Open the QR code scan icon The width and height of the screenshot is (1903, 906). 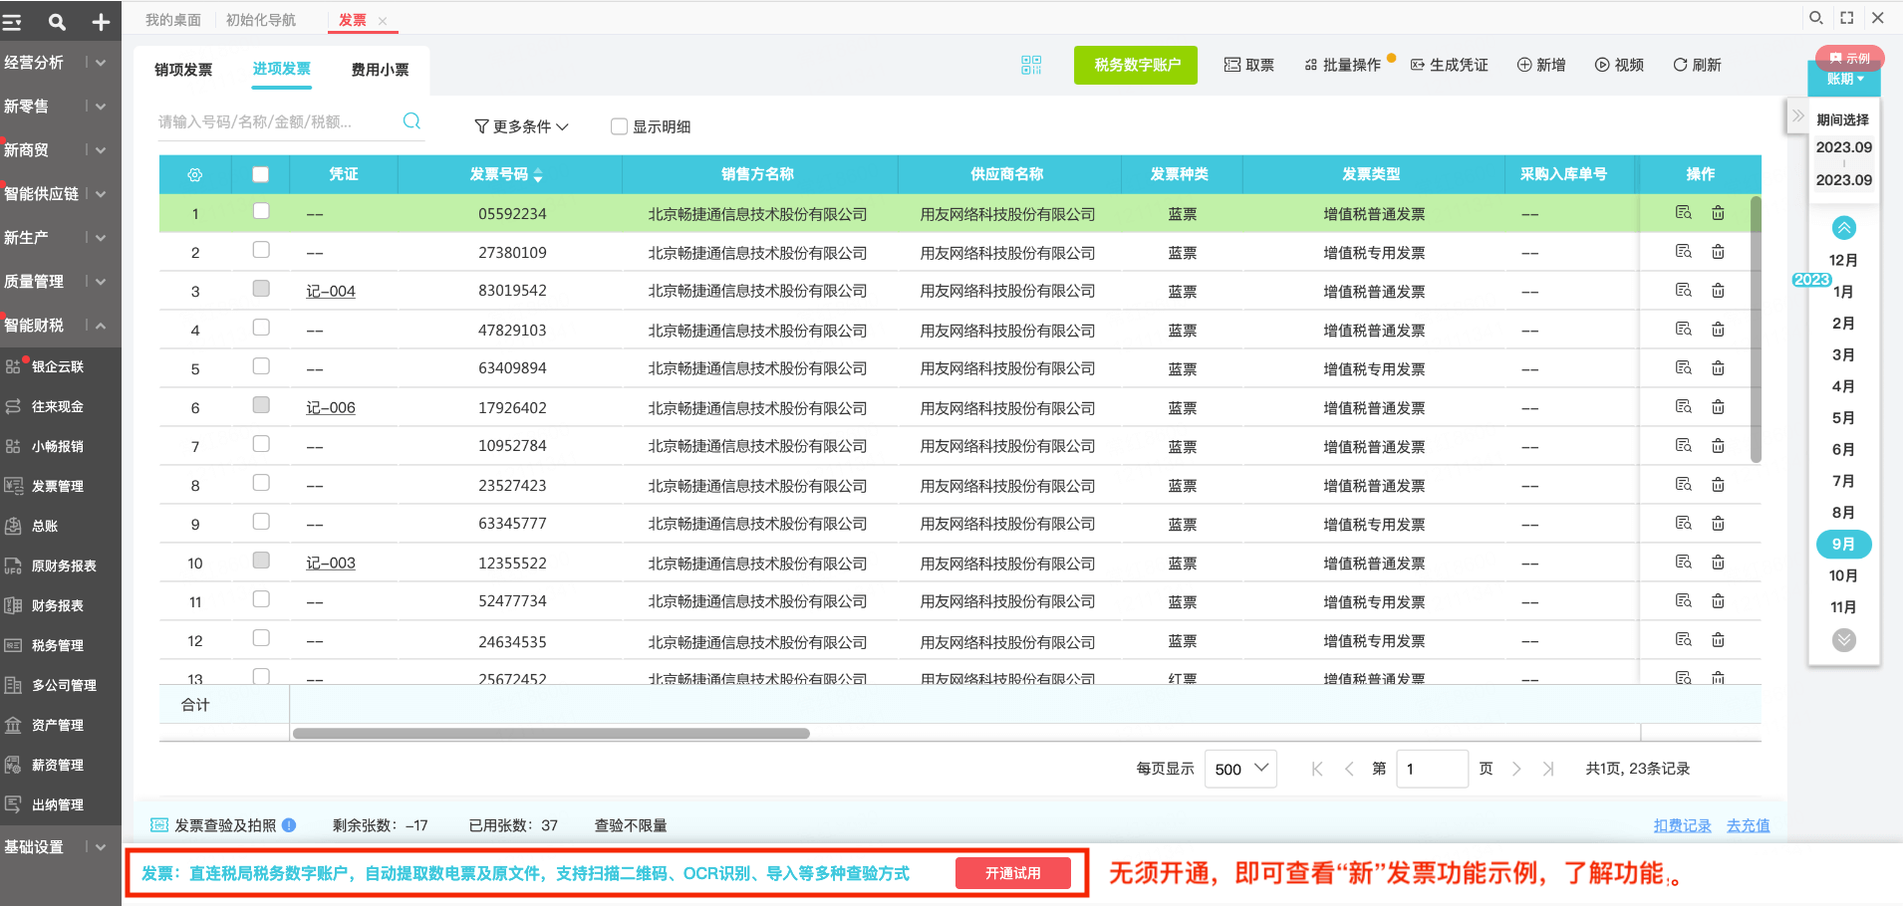coord(1031,65)
